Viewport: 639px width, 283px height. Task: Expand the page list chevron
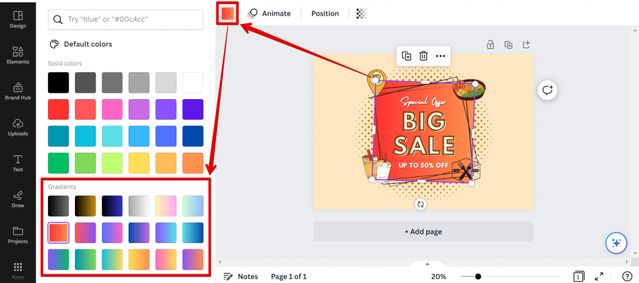(x=427, y=264)
